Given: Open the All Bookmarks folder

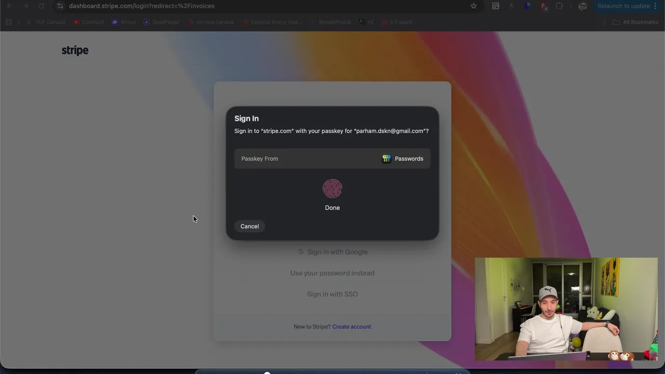Looking at the screenshot, I should [x=635, y=22].
